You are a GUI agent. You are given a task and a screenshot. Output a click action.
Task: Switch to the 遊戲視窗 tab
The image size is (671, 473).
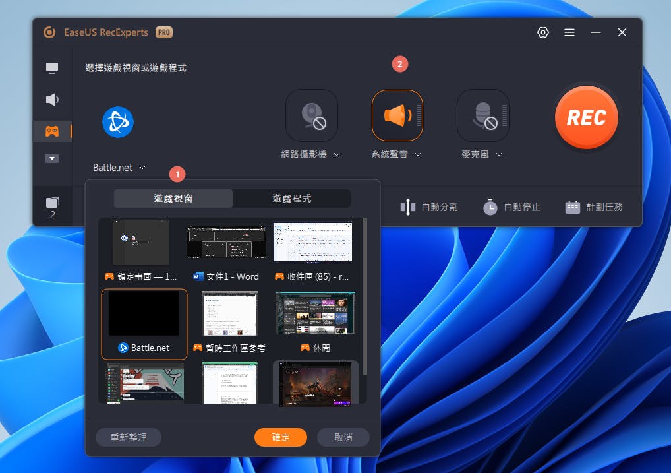[173, 199]
